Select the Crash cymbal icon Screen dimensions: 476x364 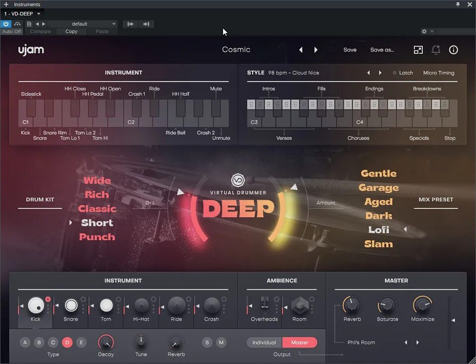(212, 305)
